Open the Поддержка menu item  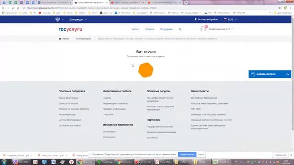(x=166, y=29)
